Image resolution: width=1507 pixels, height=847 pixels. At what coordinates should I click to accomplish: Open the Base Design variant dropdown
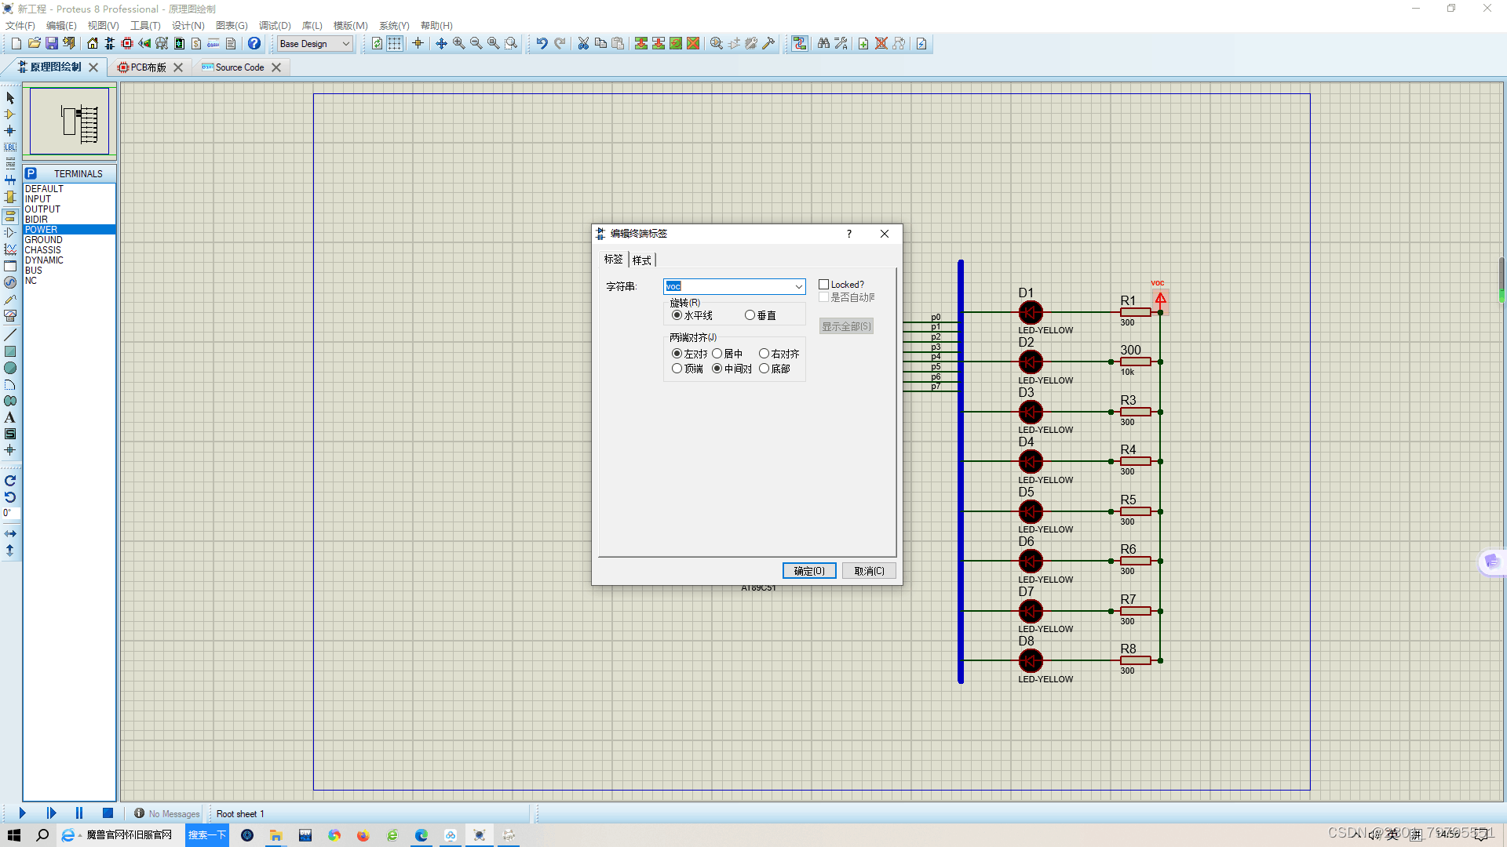tap(345, 43)
